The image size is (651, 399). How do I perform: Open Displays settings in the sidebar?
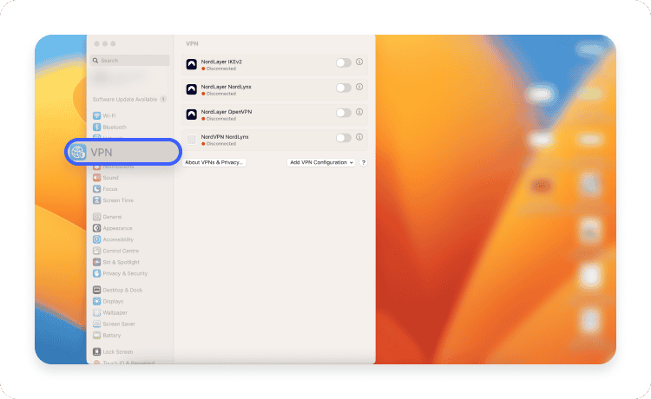click(108, 301)
